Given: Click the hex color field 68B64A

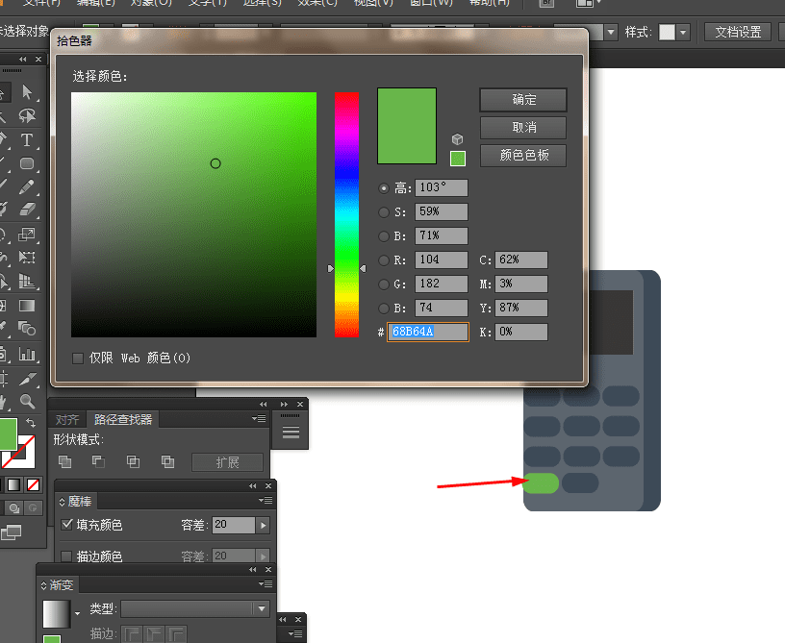Looking at the screenshot, I should (427, 332).
